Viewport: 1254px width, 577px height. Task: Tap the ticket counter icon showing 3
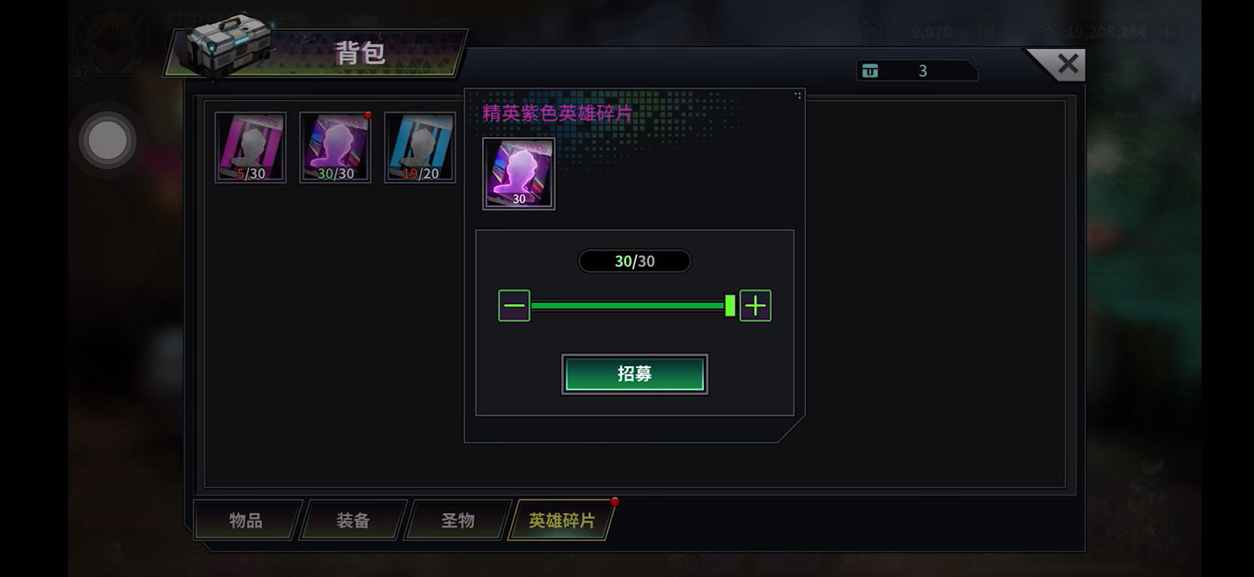[x=870, y=70]
